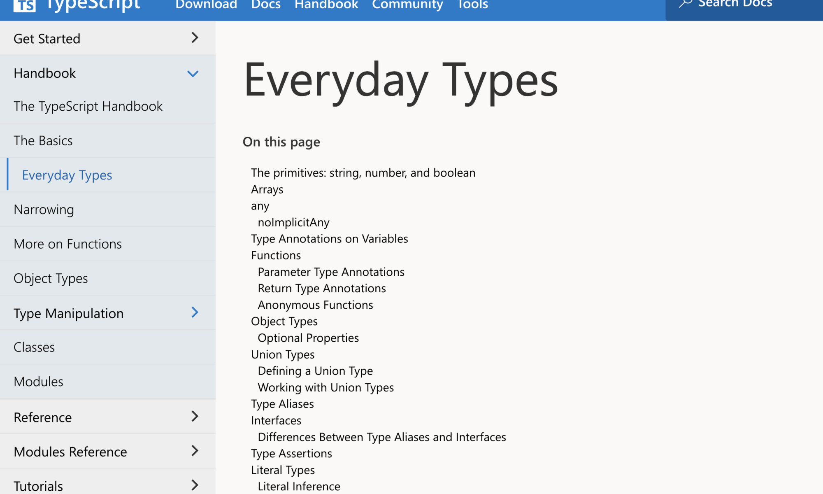Viewport: 823px width, 494px height.
Task: Expand the Reference section arrow
Action: 195,416
